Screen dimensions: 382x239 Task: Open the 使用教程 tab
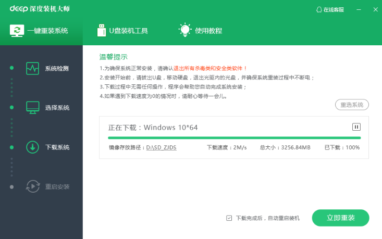pos(200,30)
